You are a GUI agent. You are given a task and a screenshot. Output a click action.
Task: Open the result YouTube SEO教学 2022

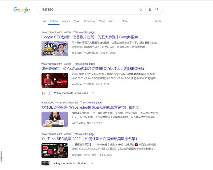coord(91,139)
